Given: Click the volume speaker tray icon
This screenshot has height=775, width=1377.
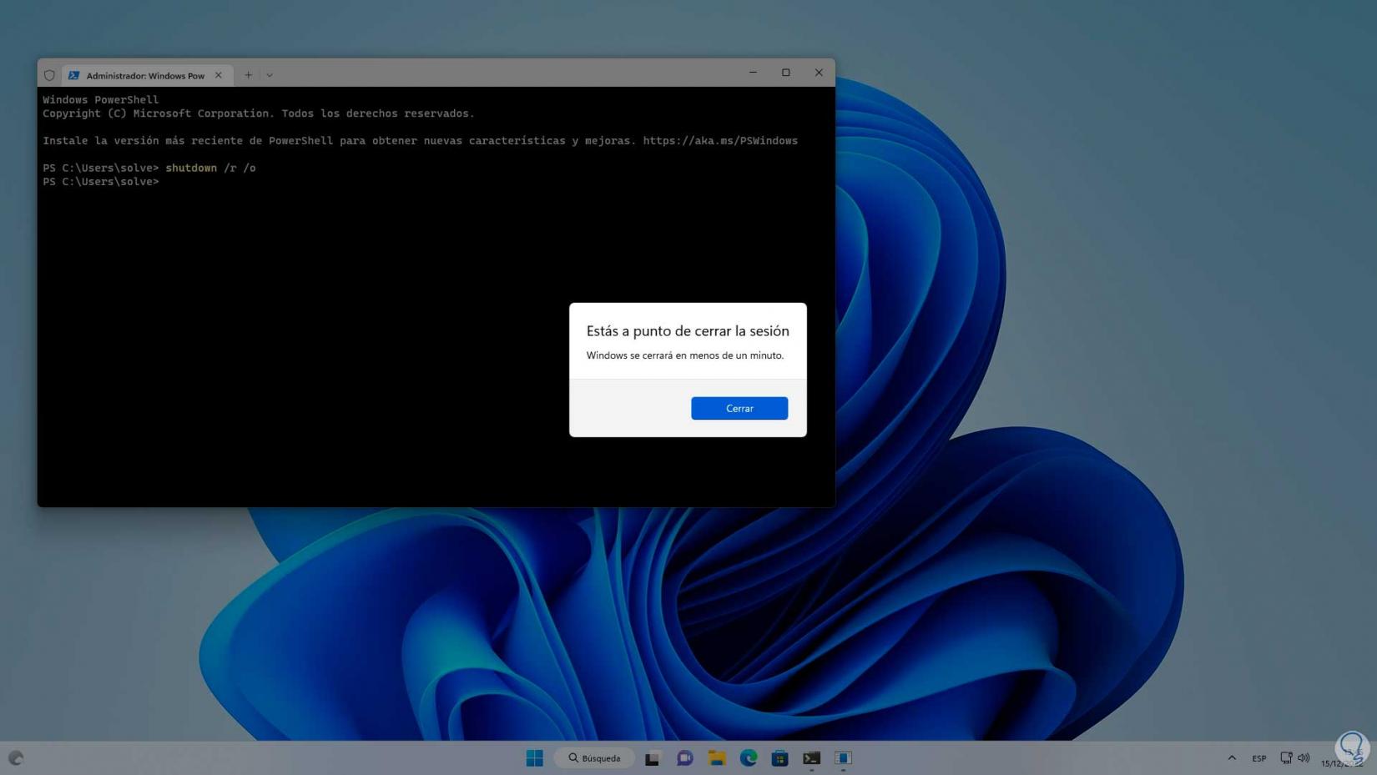Looking at the screenshot, I should click(x=1304, y=757).
